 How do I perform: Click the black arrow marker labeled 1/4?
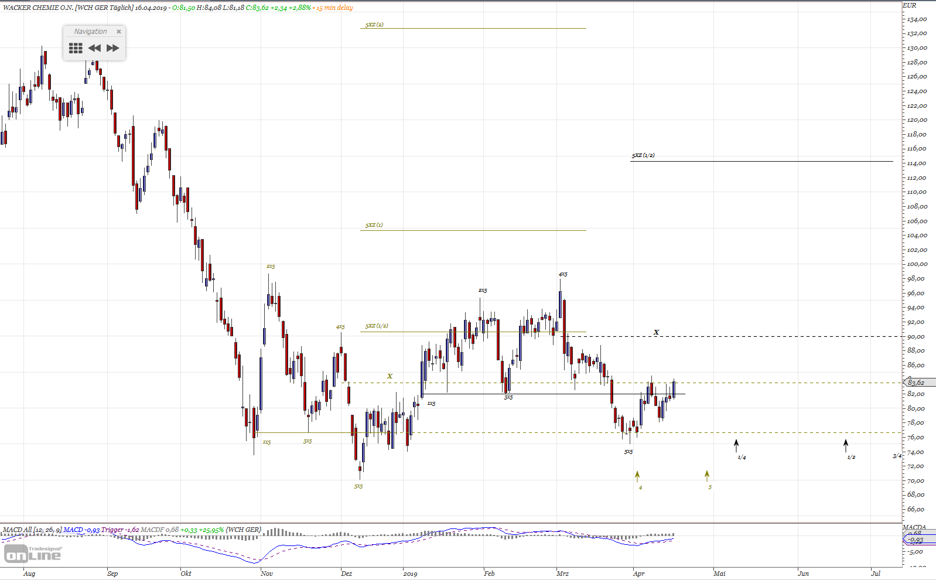736,446
